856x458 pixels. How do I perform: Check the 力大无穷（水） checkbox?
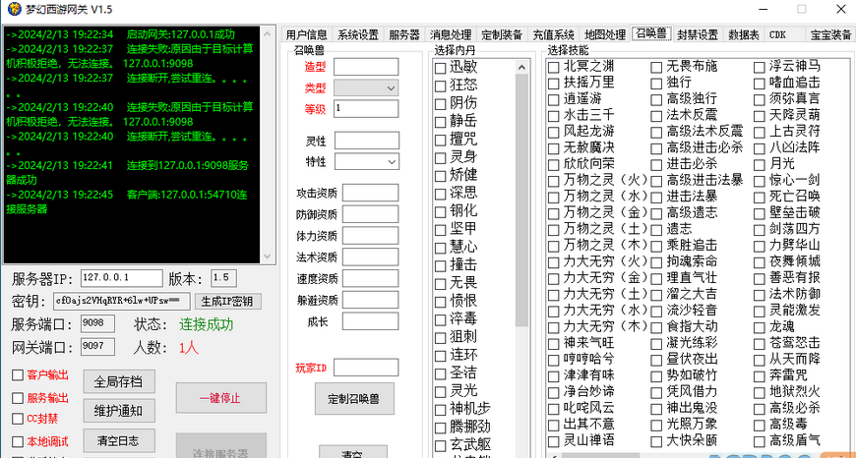[554, 311]
